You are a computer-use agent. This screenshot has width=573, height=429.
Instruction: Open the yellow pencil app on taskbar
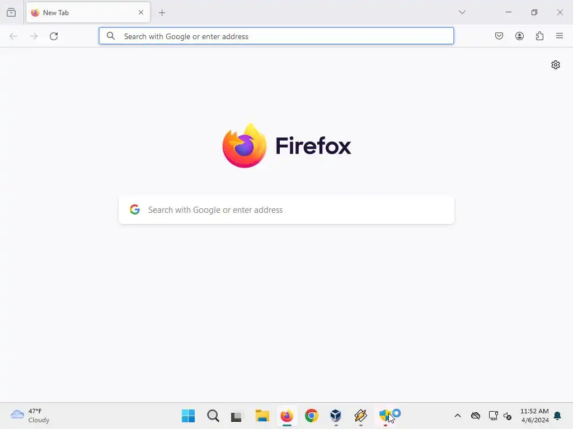pos(361,416)
